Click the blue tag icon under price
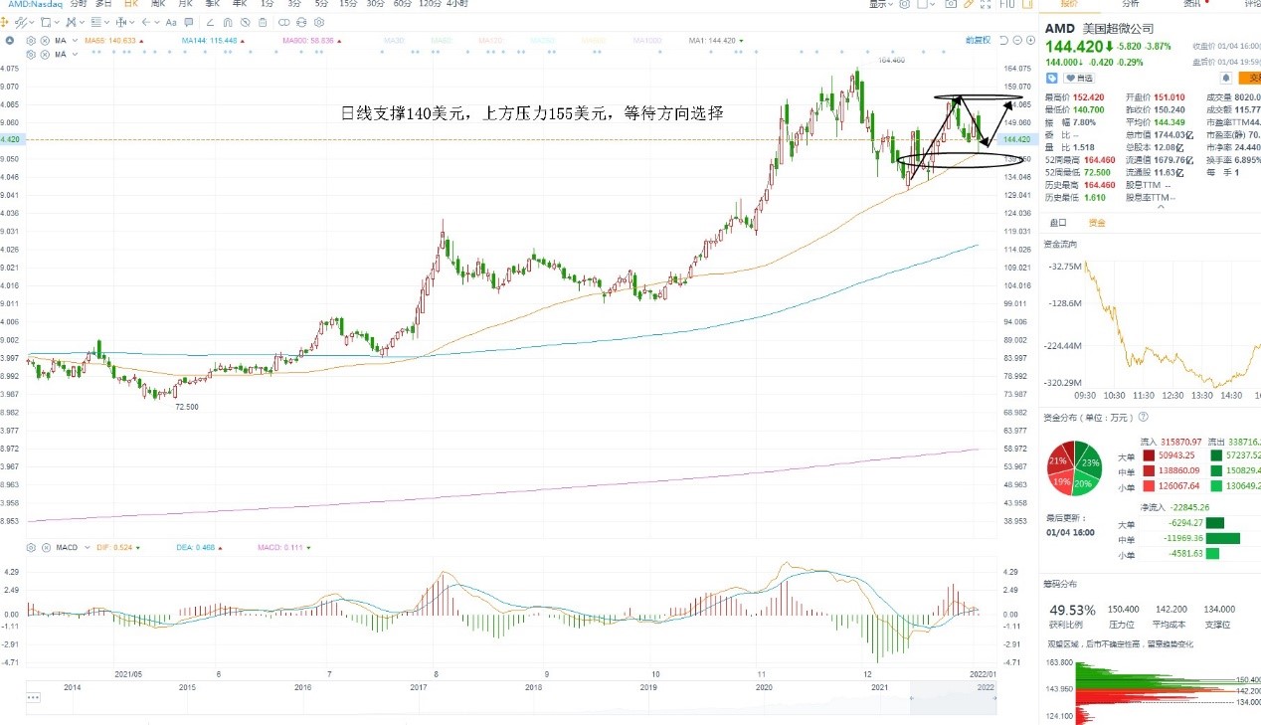Screen dimensions: 1261x725 click(x=1051, y=77)
